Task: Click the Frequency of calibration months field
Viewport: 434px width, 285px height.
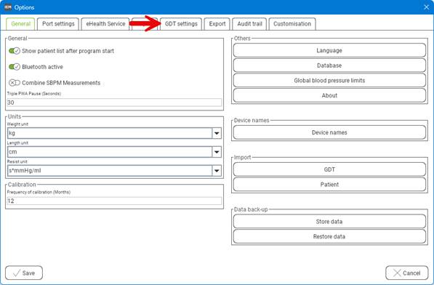Action: [114, 201]
